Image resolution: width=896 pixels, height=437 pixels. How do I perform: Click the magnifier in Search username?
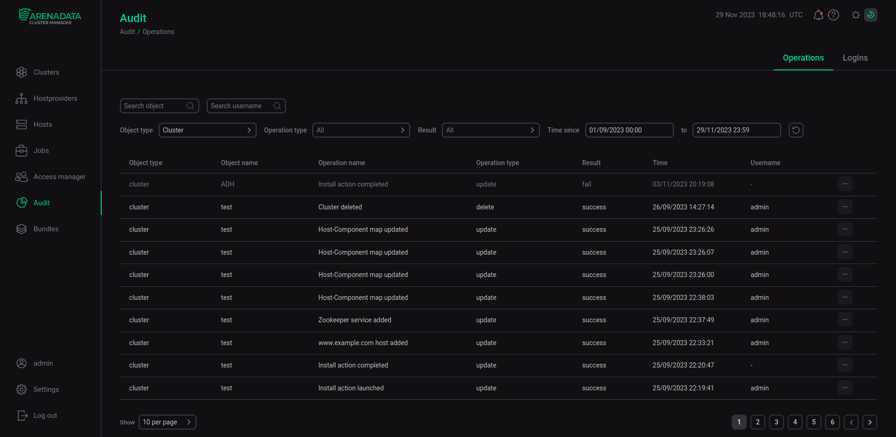277,106
